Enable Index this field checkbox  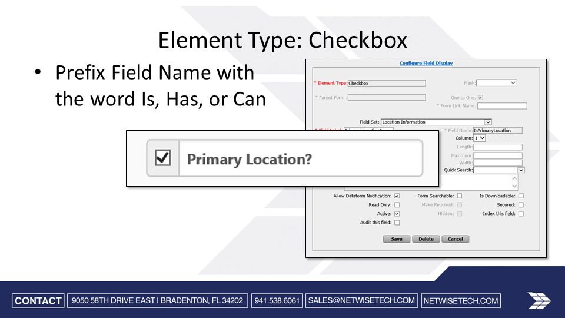point(521,214)
